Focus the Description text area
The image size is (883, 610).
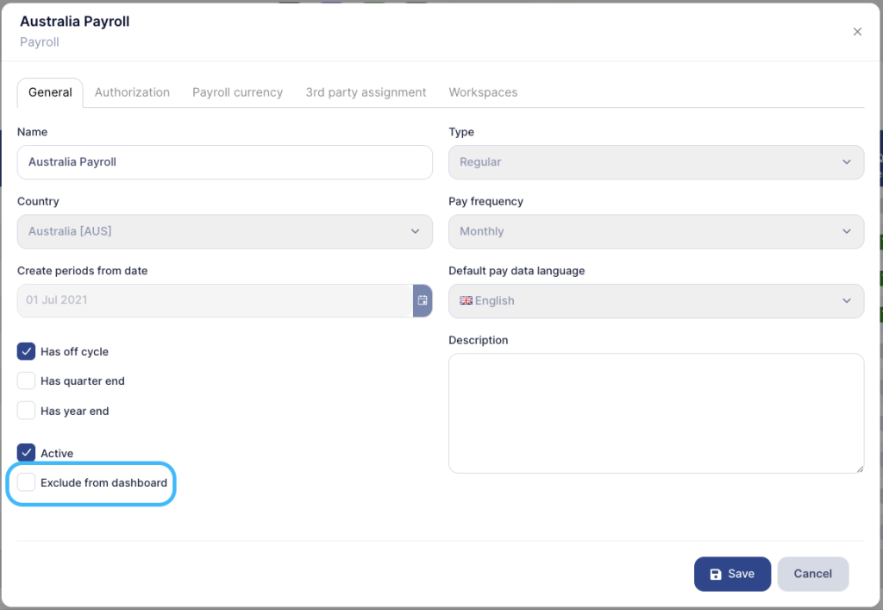tap(655, 412)
